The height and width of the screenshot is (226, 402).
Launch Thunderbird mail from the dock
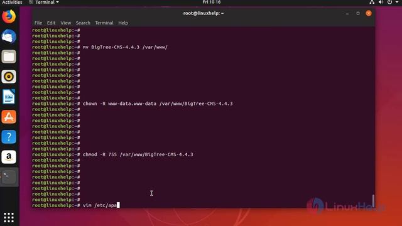(9, 36)
